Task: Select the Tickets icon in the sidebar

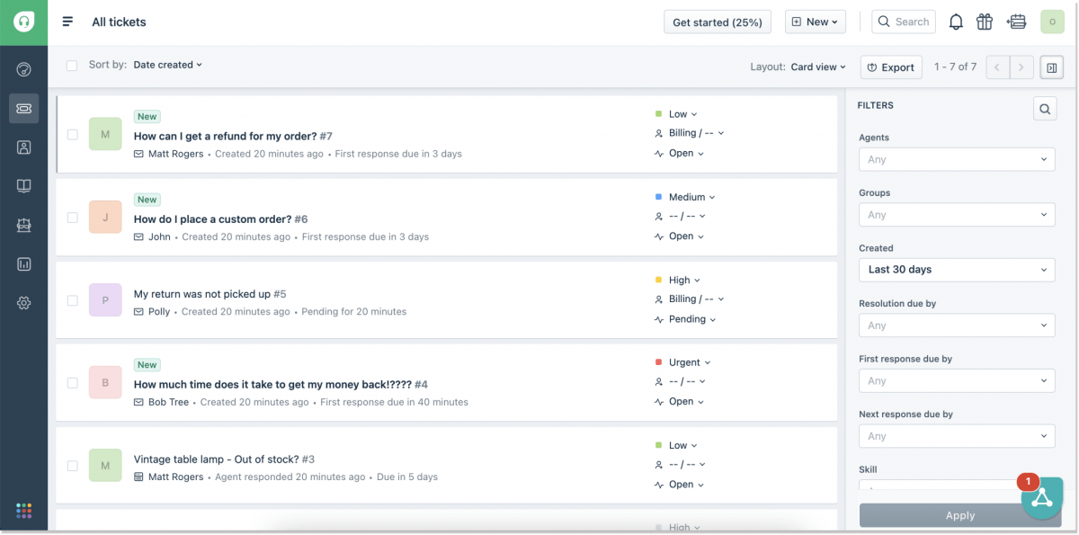Action: pyautogui.click(x=23, y=108)
